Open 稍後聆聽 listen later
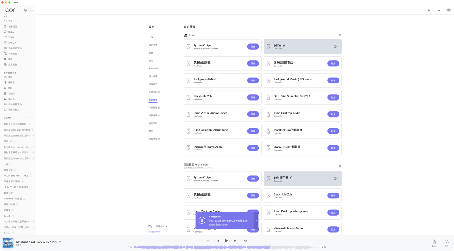 [x=12, y=54]
